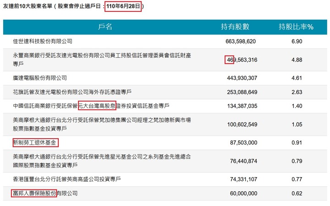This screenshot has height=206, width=330.
Task: Click the 持有股數 column header
Action: [235, 27]
